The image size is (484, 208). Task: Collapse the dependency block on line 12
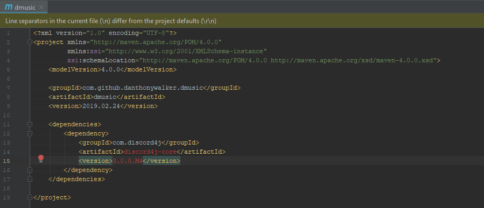(30, 134)
